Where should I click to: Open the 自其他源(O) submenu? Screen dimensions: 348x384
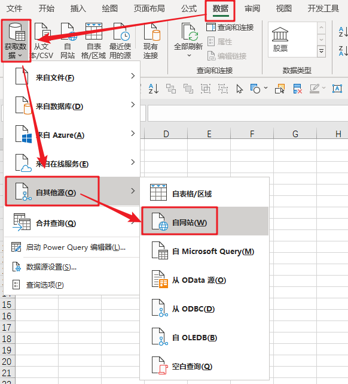[x=72, y=191]
